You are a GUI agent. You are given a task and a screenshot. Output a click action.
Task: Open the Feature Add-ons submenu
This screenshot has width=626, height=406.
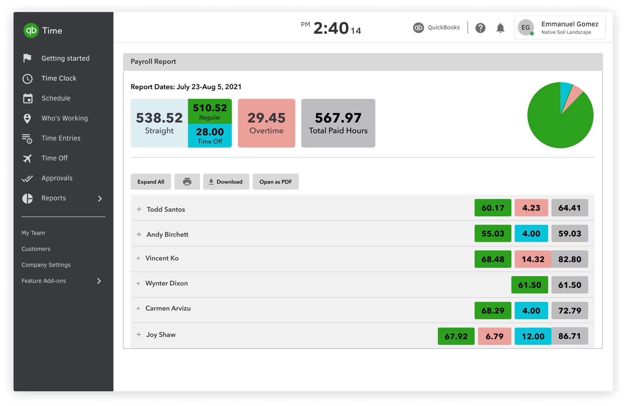pyautogui.click(x=44, y=281)
